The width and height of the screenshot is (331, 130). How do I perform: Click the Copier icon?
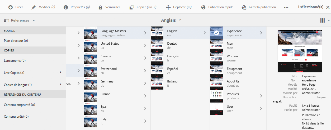(132, 7)
